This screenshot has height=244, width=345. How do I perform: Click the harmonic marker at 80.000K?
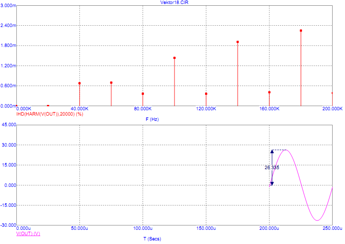click(143, 94)
